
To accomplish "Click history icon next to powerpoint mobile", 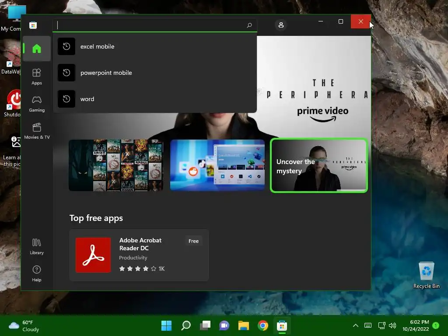I will pyautogui.click(x=66, y=73).
